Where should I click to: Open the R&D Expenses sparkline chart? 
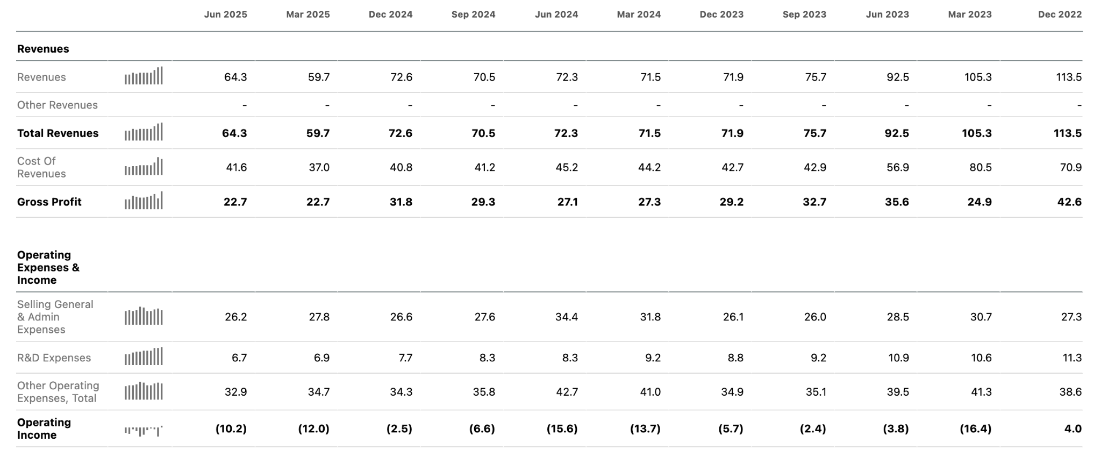144,356
